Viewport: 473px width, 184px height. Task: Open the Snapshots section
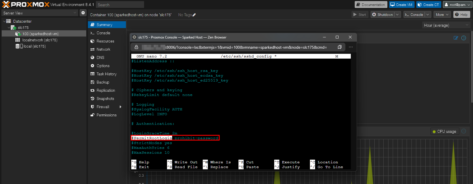point(107,99)
